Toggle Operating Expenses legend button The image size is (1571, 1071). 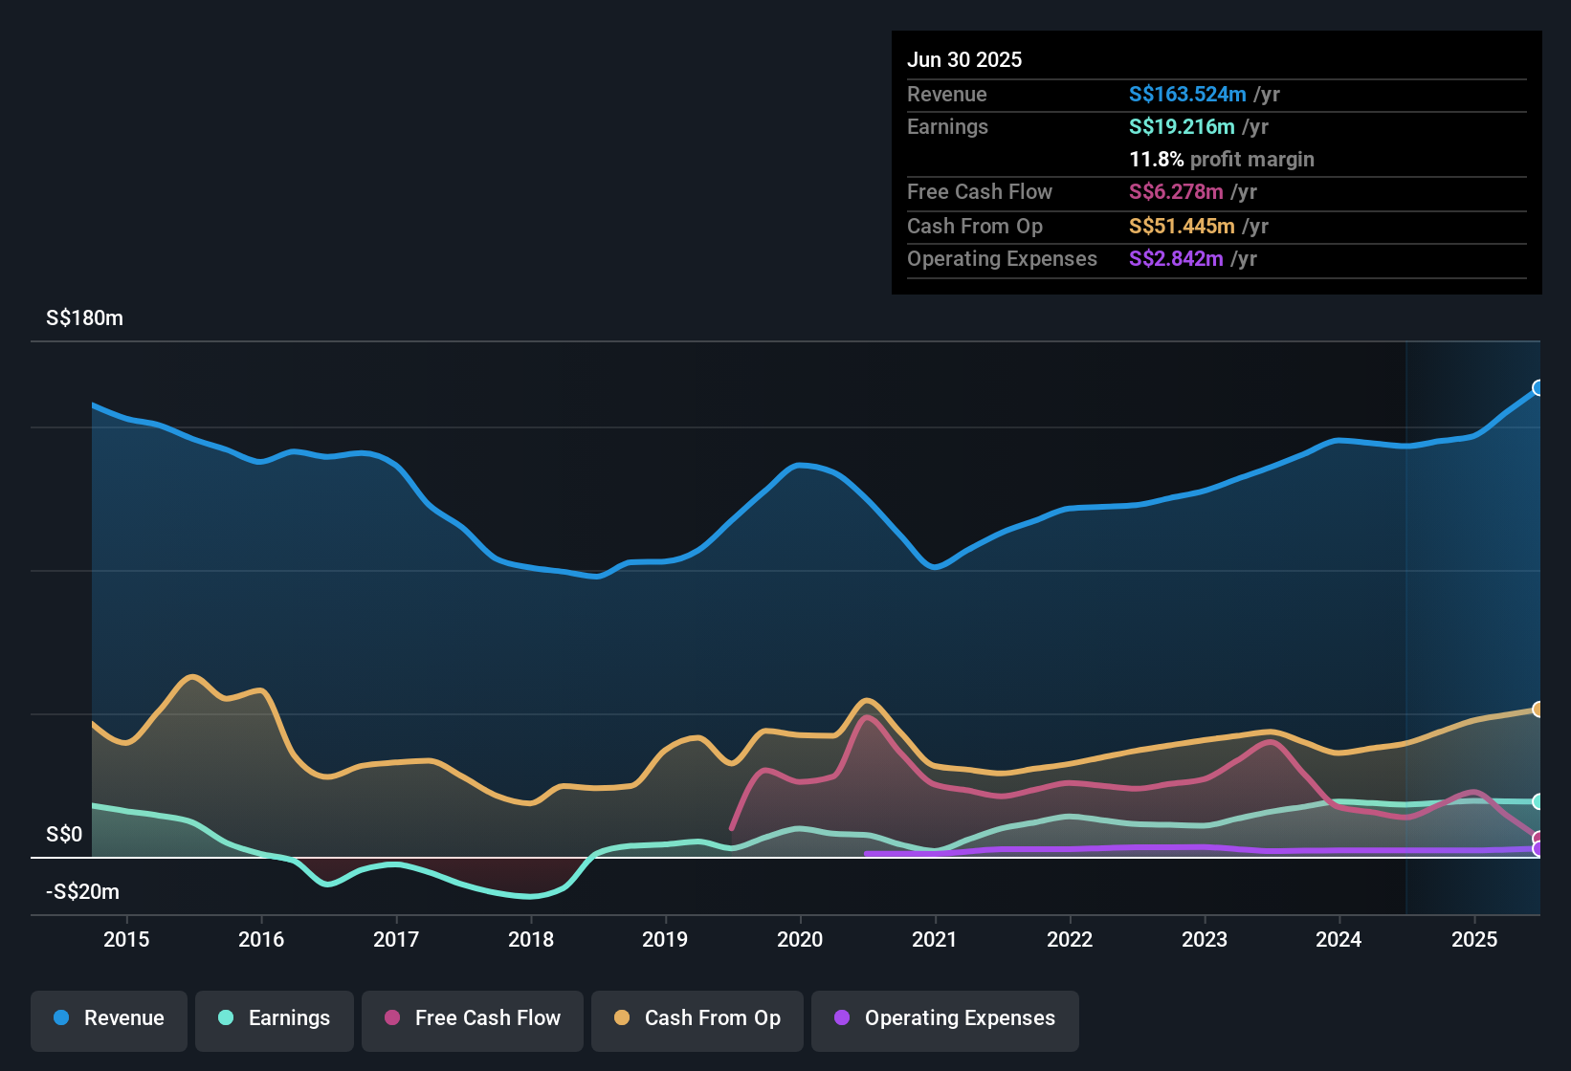(945, 1018)
